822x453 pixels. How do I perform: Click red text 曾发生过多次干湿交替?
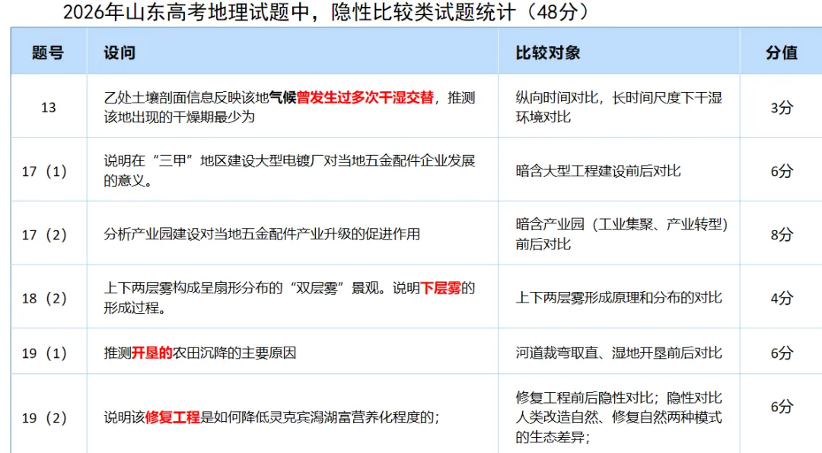pyautogui.click(x=365, y=97)
